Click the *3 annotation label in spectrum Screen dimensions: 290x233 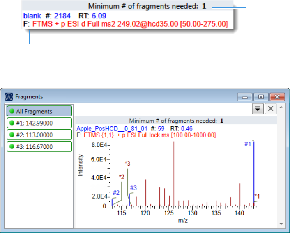[x=127, y=164]
